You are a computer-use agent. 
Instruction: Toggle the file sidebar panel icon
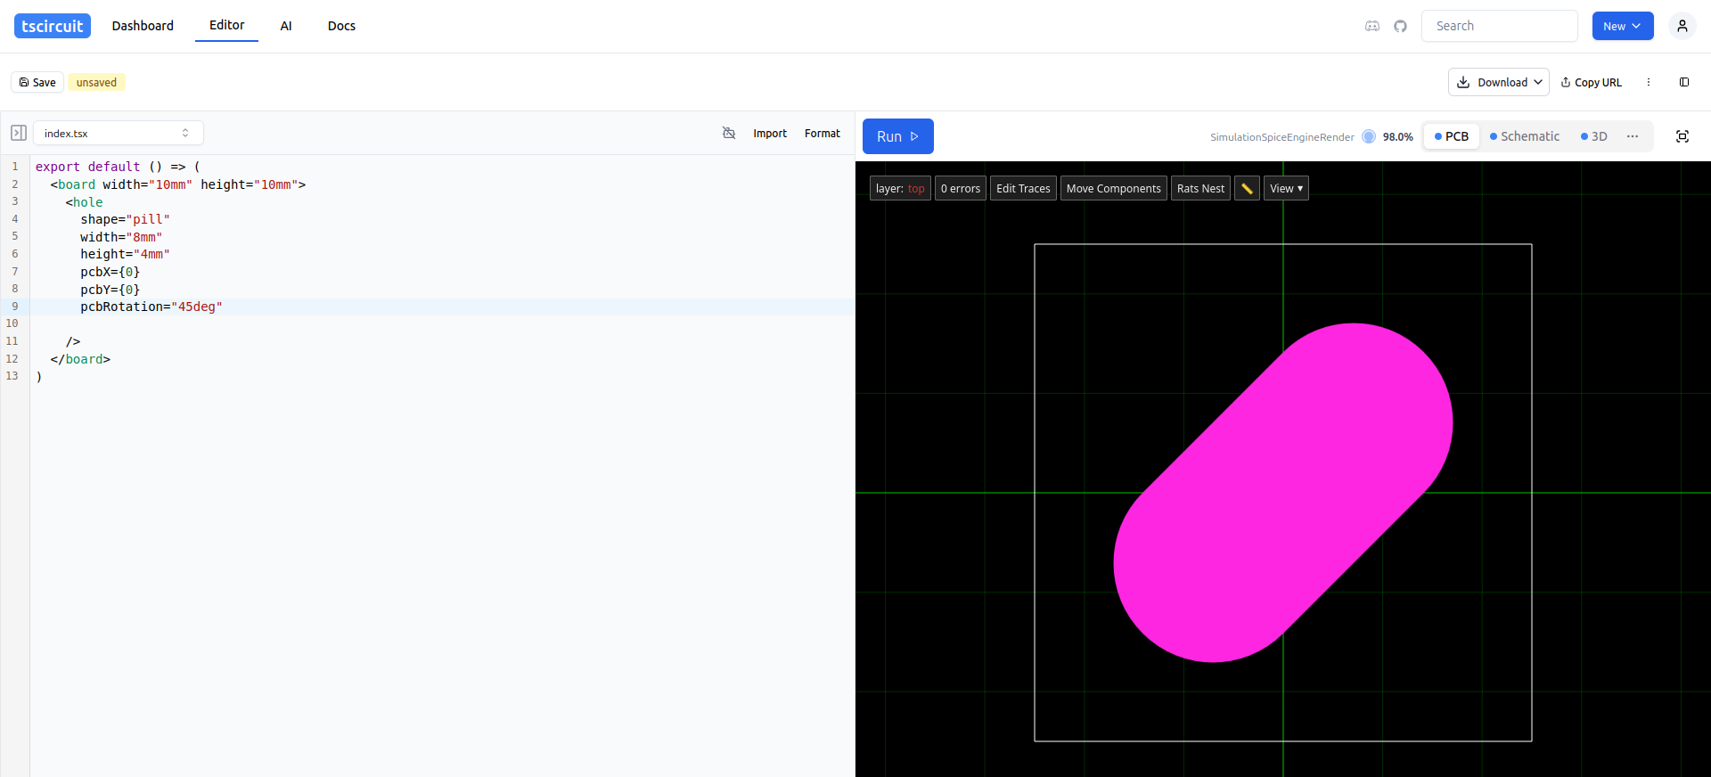19,133
